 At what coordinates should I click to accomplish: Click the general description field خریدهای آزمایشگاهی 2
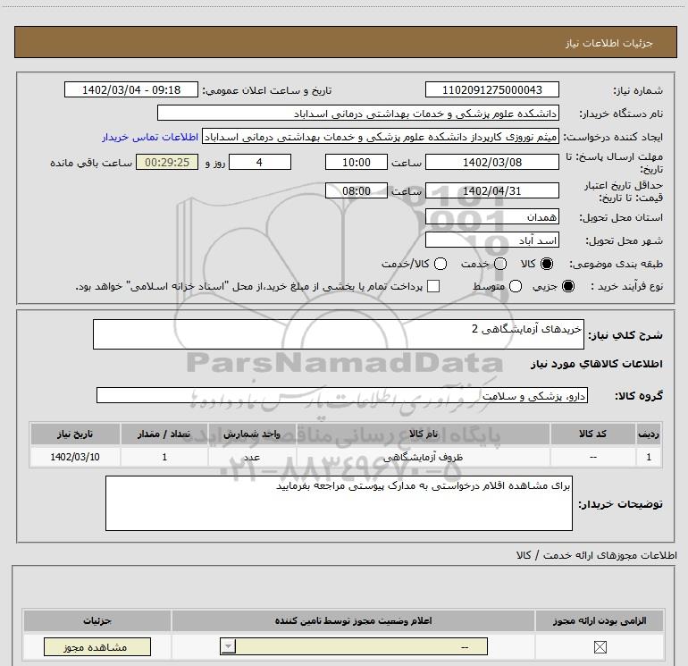coord(339,334)
